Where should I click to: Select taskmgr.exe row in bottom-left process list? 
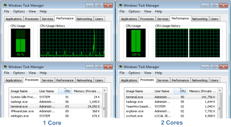click(56, 102)
